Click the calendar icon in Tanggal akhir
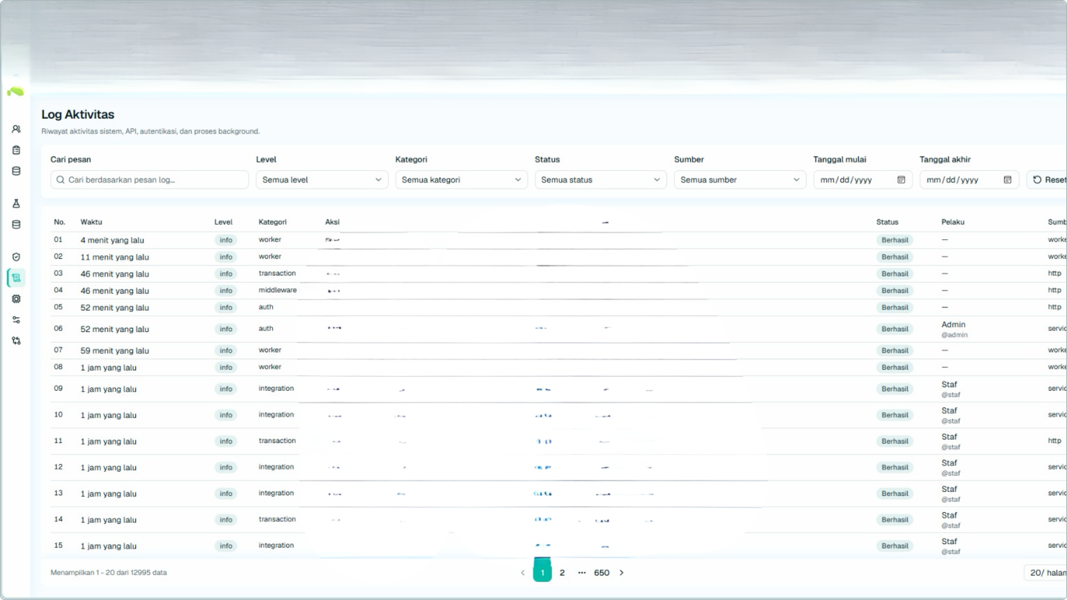Viewport: 1067px width, 600px height. [x=1008, y=180]
